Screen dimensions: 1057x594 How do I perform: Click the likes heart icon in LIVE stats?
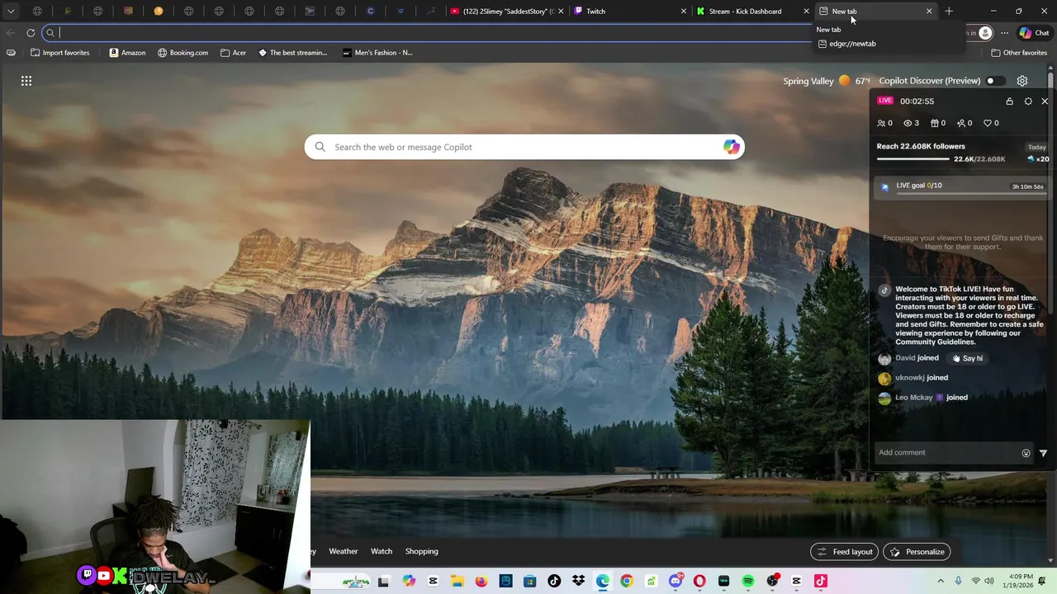[987, 123]
